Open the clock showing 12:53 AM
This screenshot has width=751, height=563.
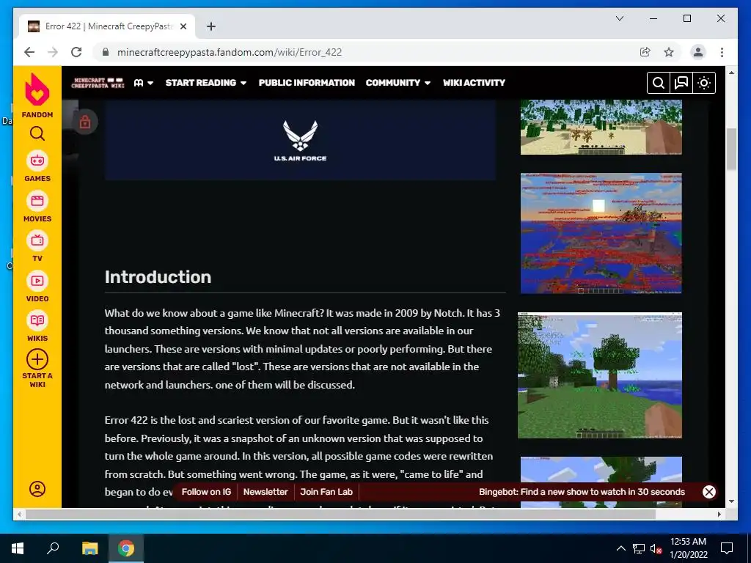[688, 548]
